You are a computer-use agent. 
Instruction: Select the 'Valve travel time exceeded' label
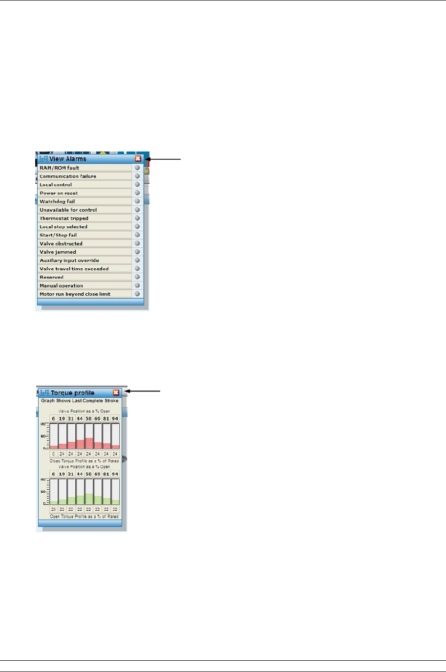pos(74,269)
